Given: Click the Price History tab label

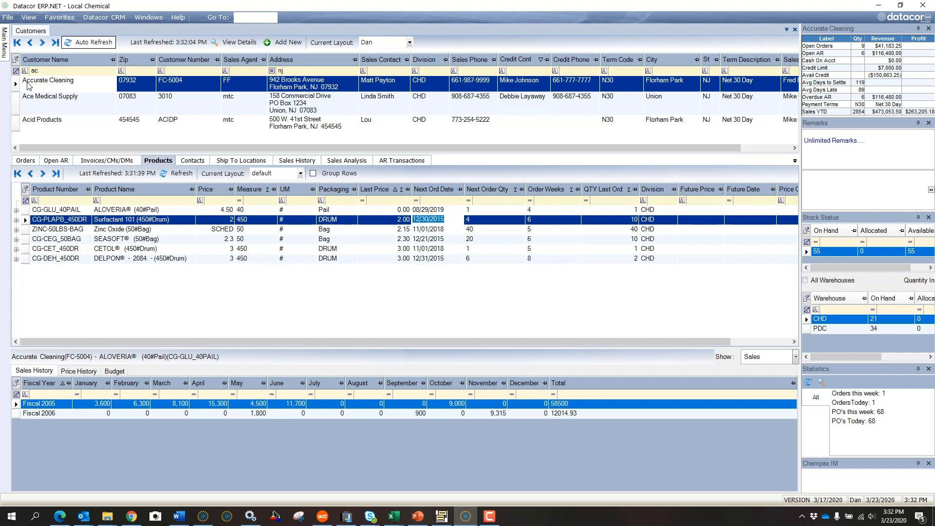Looking at the screenshot, I should coord(78,371).
